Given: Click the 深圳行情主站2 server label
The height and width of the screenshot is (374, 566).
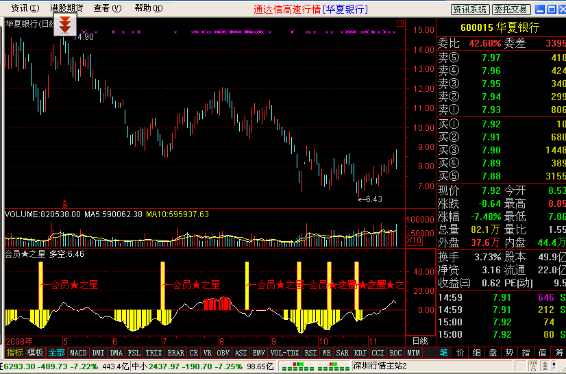Looking at the screenshot, I should [x=380, y=366].
